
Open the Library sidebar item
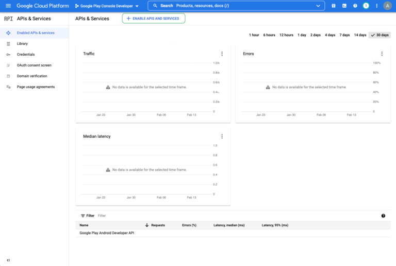coord(35,44)
